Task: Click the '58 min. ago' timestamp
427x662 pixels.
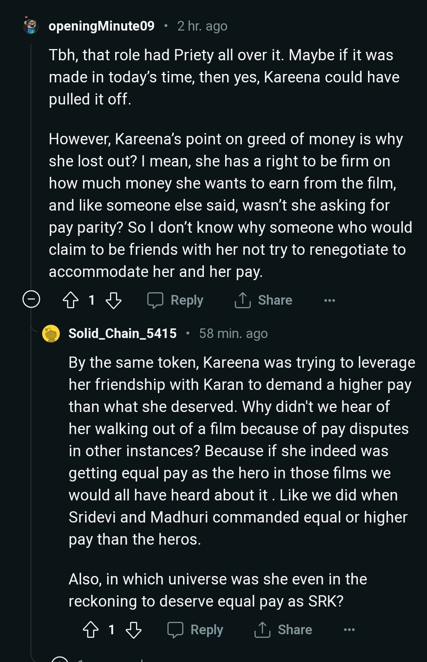Action: [x=233, y=333]
